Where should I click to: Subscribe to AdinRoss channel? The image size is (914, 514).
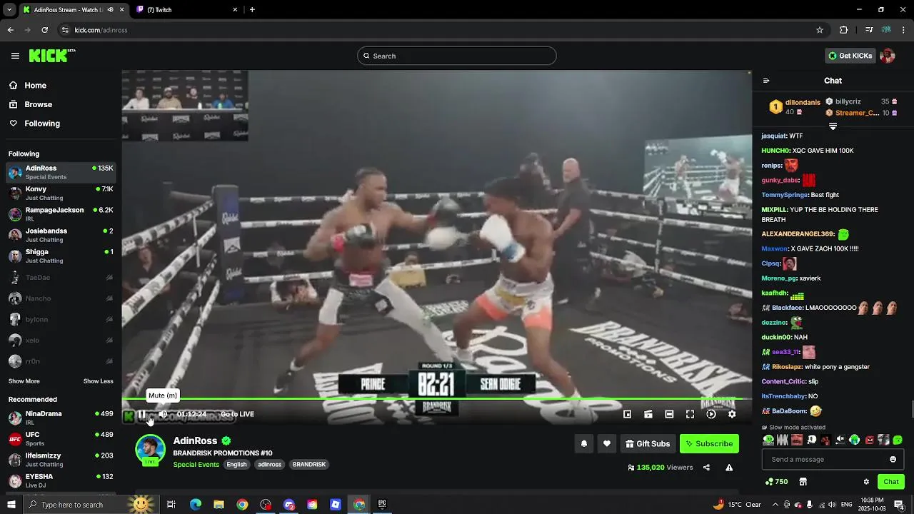[x=709, y=443]
